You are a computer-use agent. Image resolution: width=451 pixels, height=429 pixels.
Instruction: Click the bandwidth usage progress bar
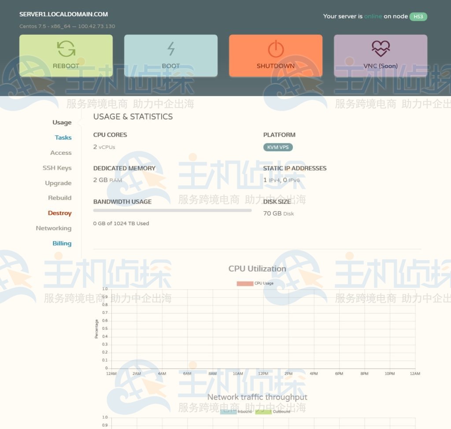pyautogui.click(x=172, y=210)
